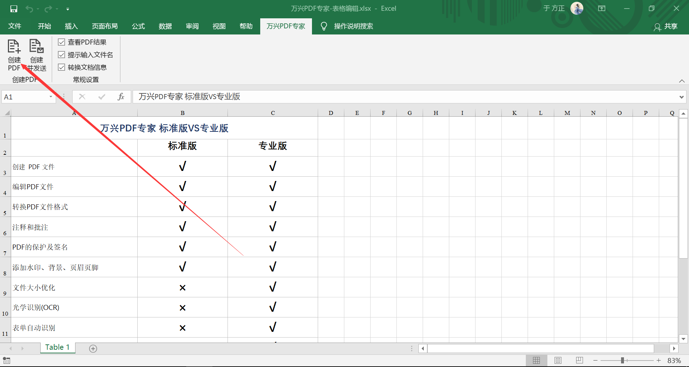
Task: Collapse the ribbon using the chevron
Action: pyautogui.click(x=682, y=81)
